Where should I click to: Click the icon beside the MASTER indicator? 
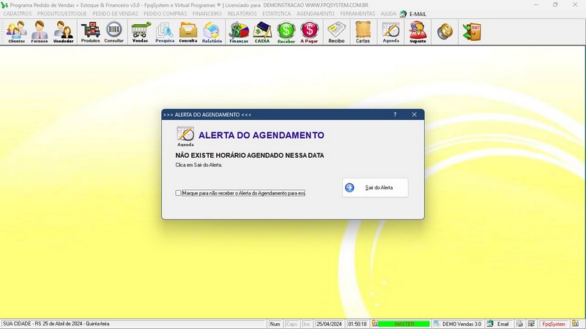pos(375,324)
